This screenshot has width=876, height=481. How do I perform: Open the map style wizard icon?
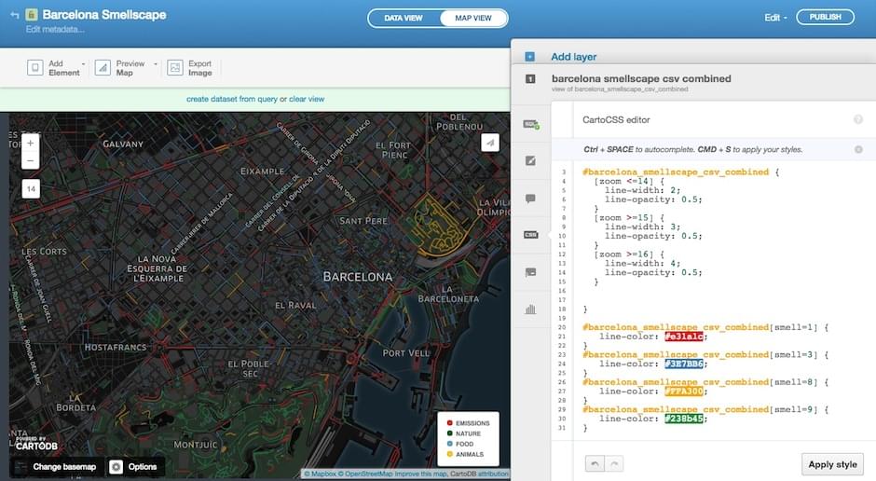click(x=530, y=160)
